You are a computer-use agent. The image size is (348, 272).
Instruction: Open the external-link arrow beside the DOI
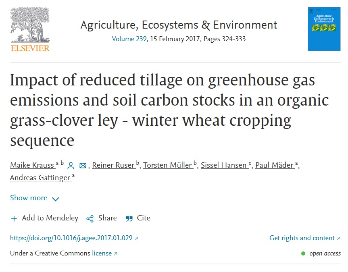pos(136,238)
